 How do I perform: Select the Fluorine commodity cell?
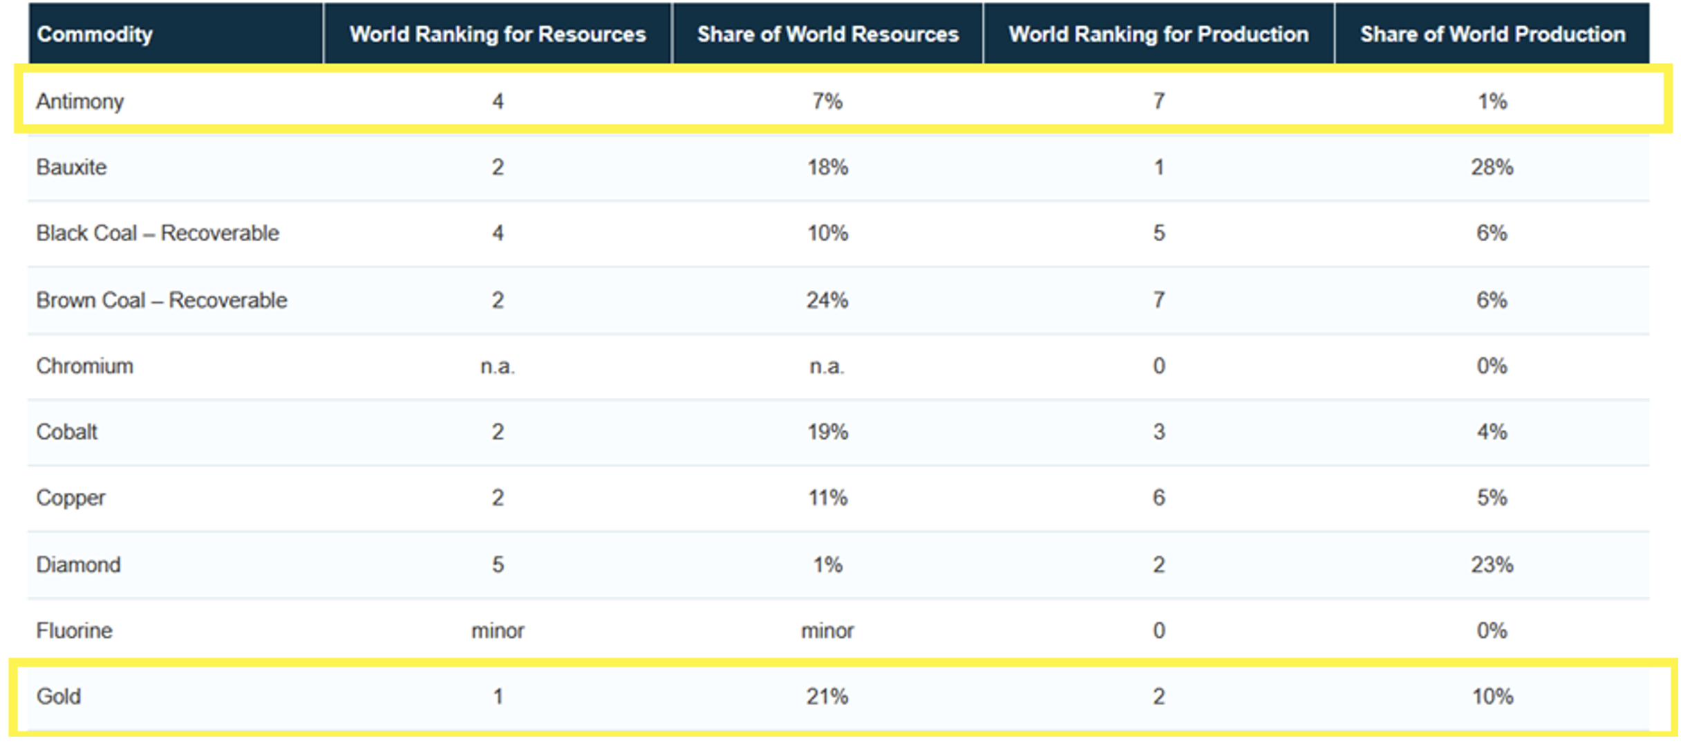coord(74,630)
